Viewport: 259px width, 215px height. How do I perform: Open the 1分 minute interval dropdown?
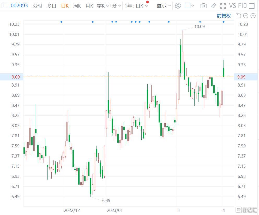[x=115, y=6]
